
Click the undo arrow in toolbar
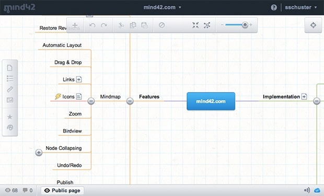[92, 25]
